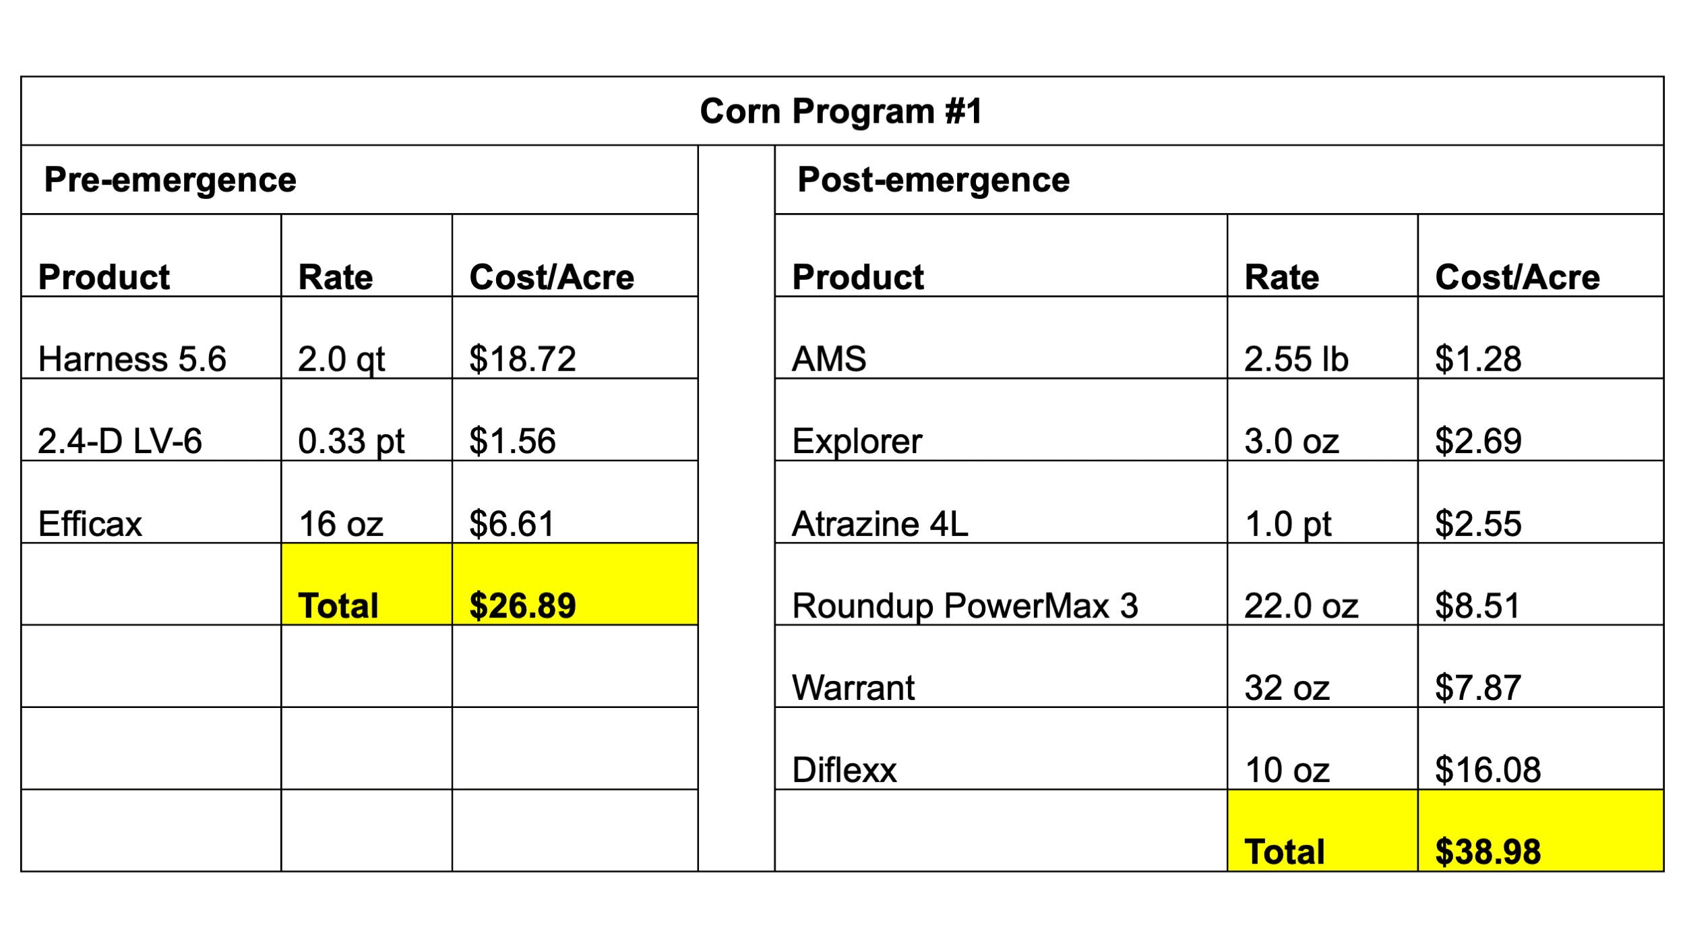Click the yellow pre-emergence Total label cell
Screen dimensions: 1685x948
367,584
